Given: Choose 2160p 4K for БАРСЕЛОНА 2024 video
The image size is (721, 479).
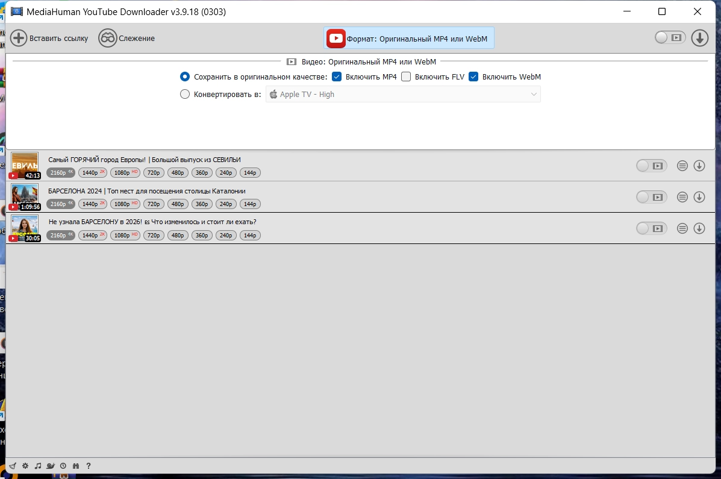Looking at the screenshot, I should (61, 204).
